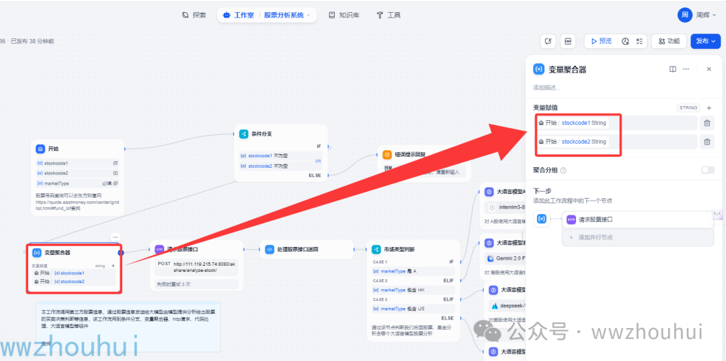Click the ENV environment variables icon
This screenshot has width=726, height=361.
point(568,41)
